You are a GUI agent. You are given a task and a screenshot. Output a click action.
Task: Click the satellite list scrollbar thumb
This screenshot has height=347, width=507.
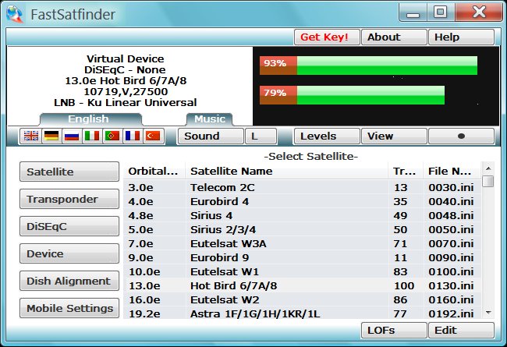tap(488, 181)
